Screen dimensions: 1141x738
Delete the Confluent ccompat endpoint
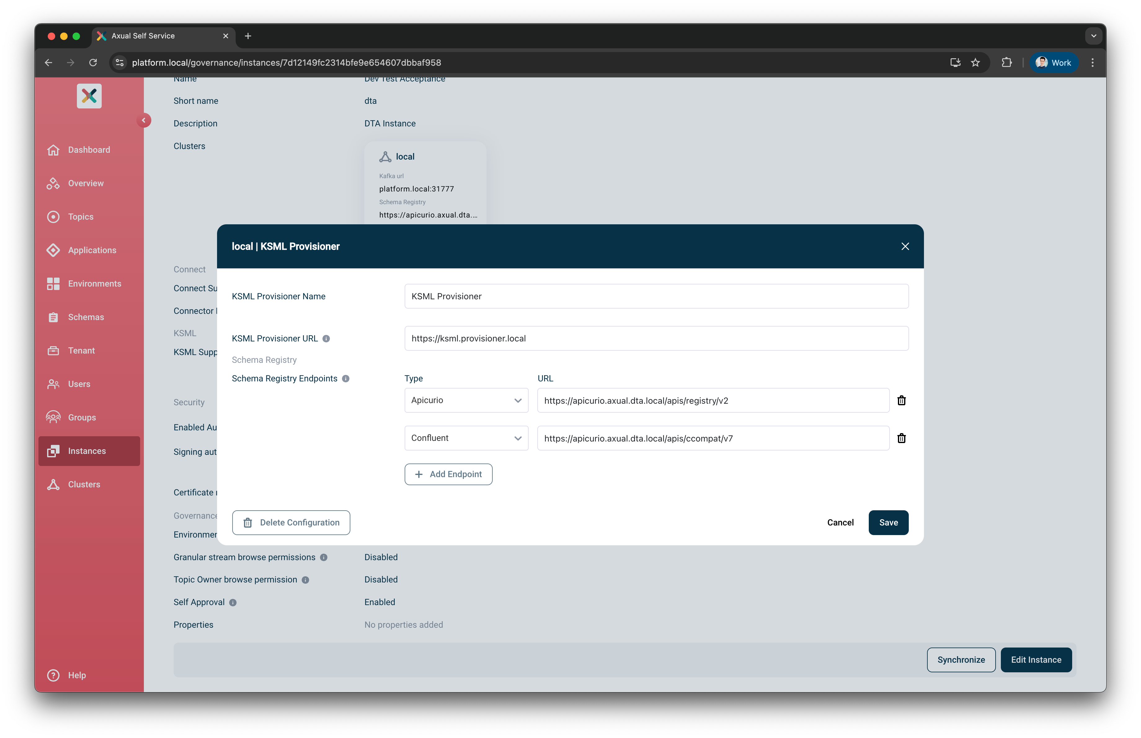pyautogui.click(x=901, y=438)
